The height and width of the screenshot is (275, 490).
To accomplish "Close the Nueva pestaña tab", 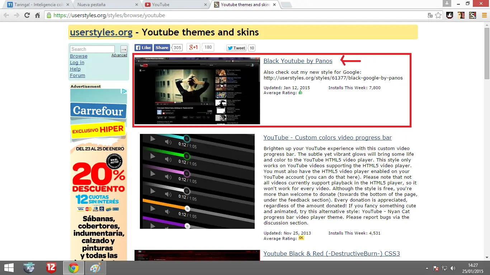I will click(136, 5).
